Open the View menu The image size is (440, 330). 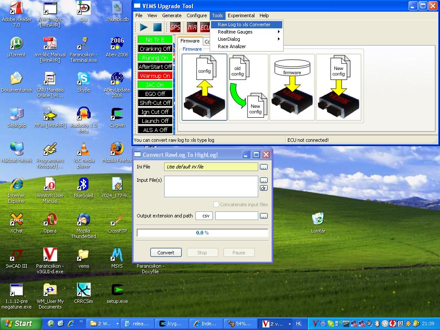pos(152,15)
